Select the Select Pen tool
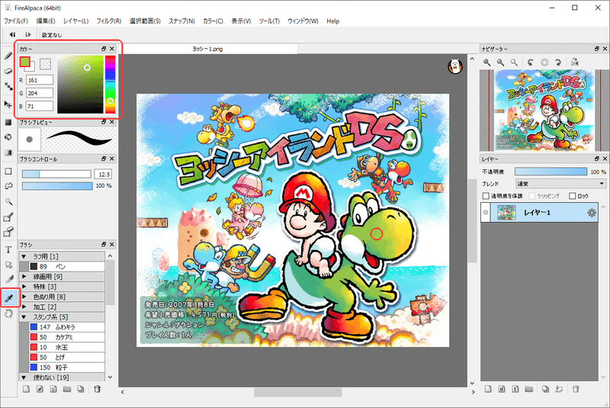This screenshot has height=408, width=610. [8, 217]
